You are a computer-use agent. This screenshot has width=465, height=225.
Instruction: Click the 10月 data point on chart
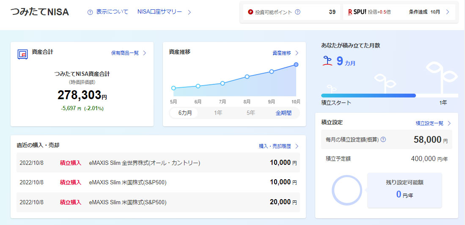[x=296, y=64]
